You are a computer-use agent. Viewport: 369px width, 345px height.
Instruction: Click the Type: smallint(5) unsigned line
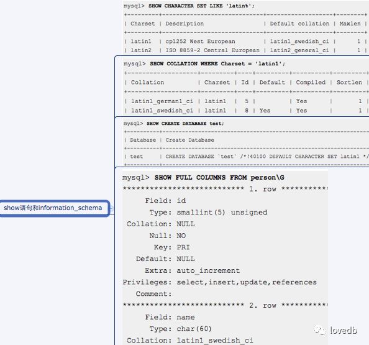(x=208, y=212)
